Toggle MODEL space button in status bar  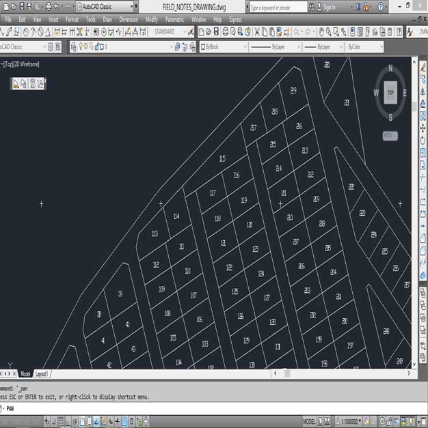point(310,422)
